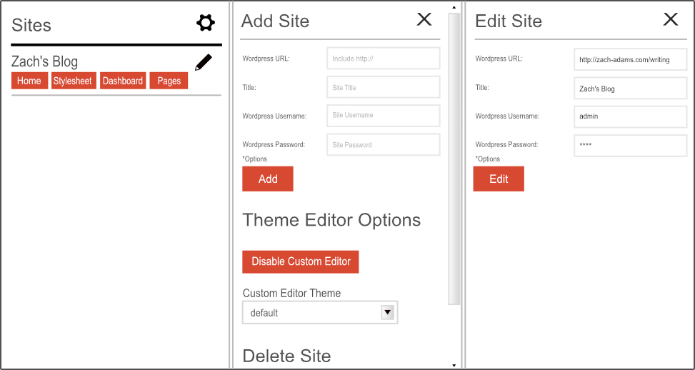Click the URL field containing zach-adams.com
Image resolution: width=695 pixels, height=370 pixels.
click(x=630, y=59)
